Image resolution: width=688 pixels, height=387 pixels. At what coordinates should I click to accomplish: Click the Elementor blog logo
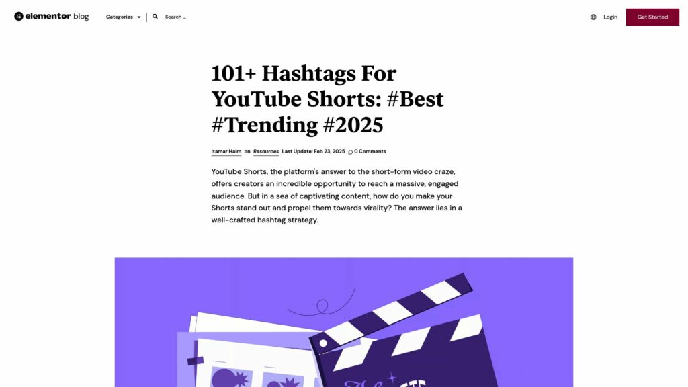51,17
